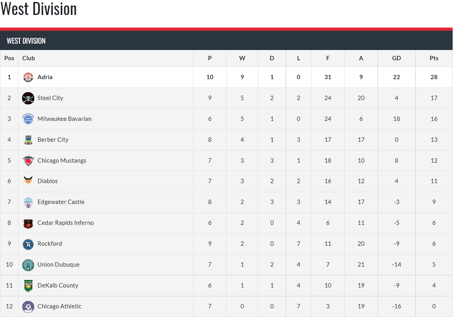Click the Milwaukee Bavarian club crest
This screenshot has height=317, width=453.
click(x=28, y=119)
